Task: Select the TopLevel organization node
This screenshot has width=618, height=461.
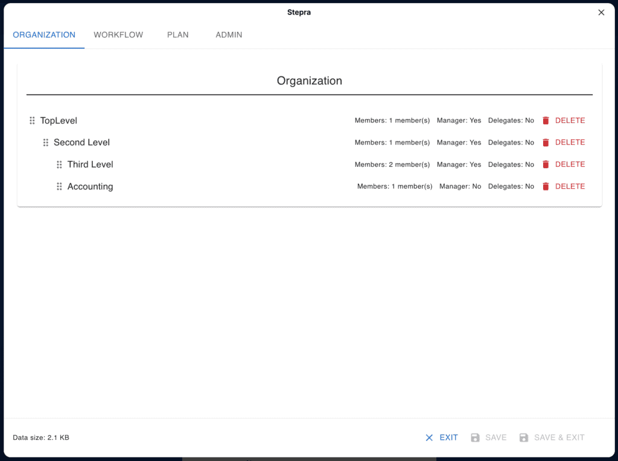Action: pos(59,121)
